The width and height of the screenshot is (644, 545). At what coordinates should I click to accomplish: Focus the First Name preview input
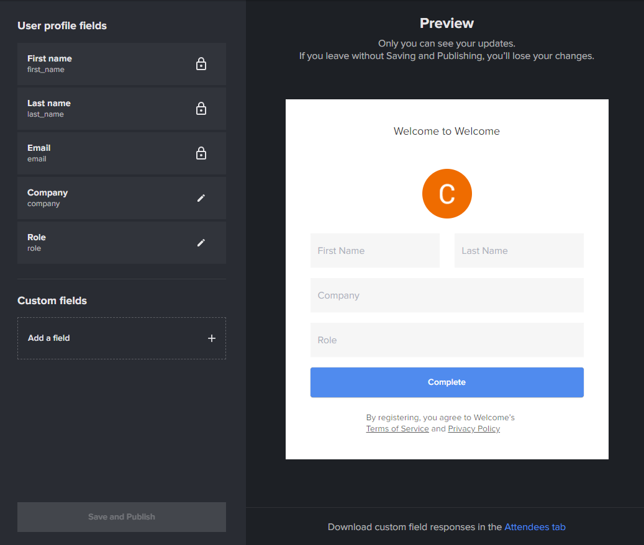(x=375, y=251)
